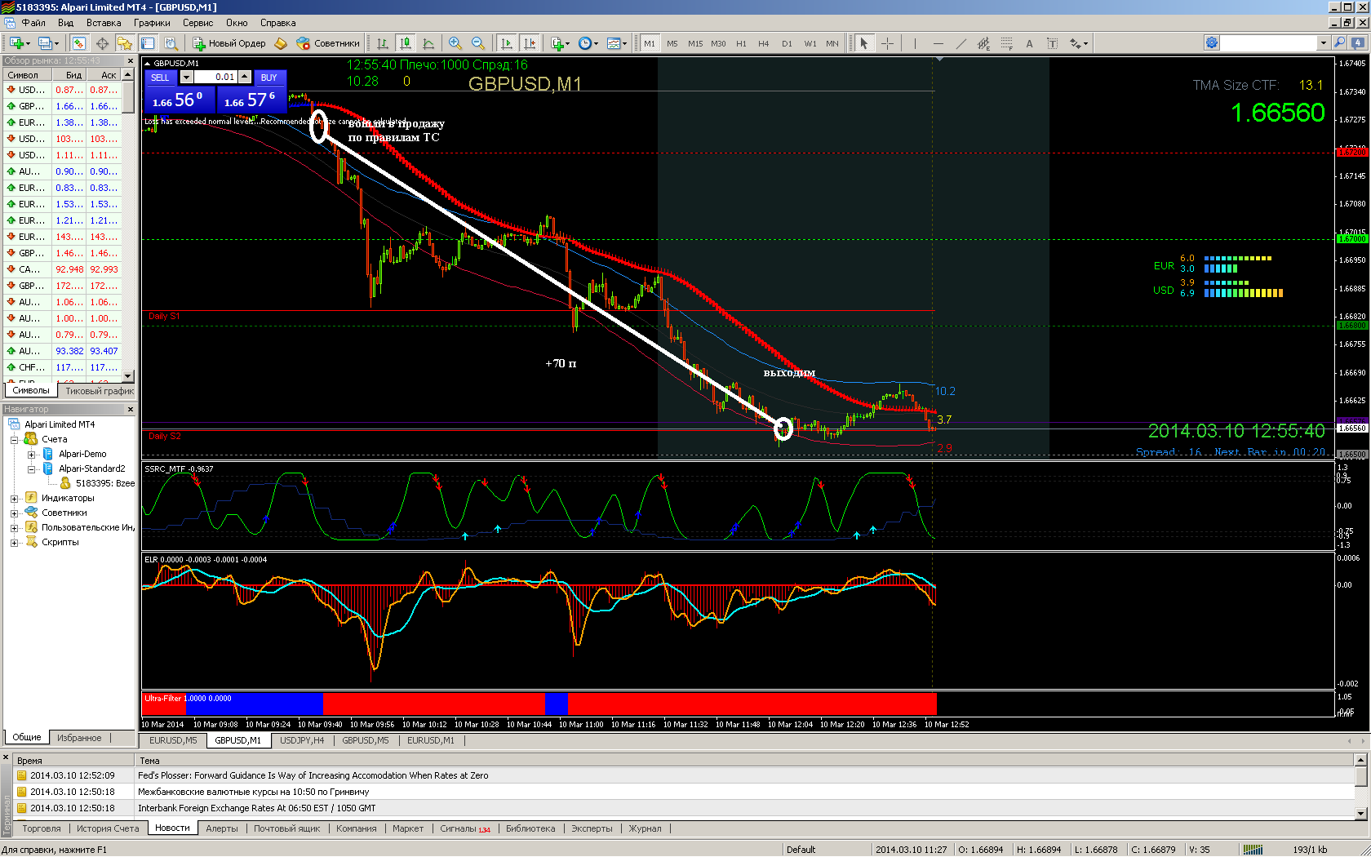Collapse the Счета tree node
1371x857 pixels.
(14, 439)
